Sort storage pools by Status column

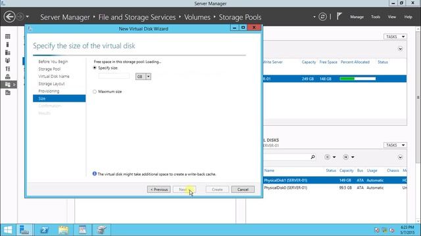tap(383, 62)
